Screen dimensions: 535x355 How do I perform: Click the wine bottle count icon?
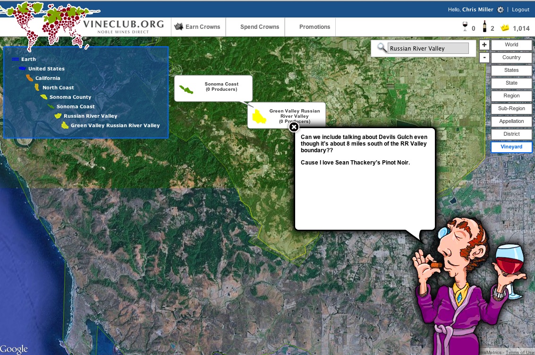[x=484, y=27]
